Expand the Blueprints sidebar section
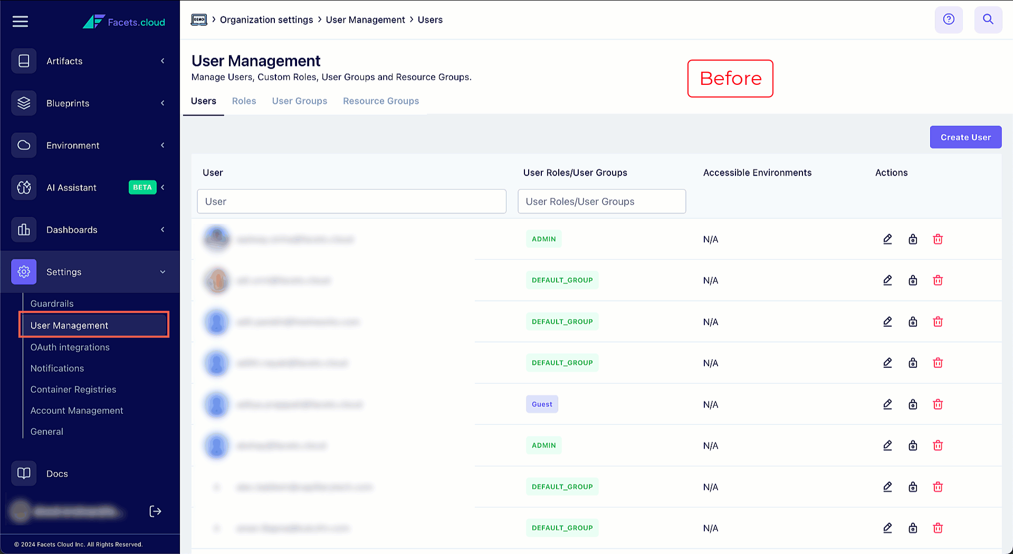 (x=90, y=103)
